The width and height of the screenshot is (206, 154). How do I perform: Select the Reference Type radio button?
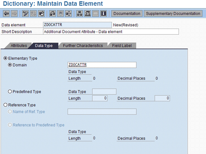point(5,105)
